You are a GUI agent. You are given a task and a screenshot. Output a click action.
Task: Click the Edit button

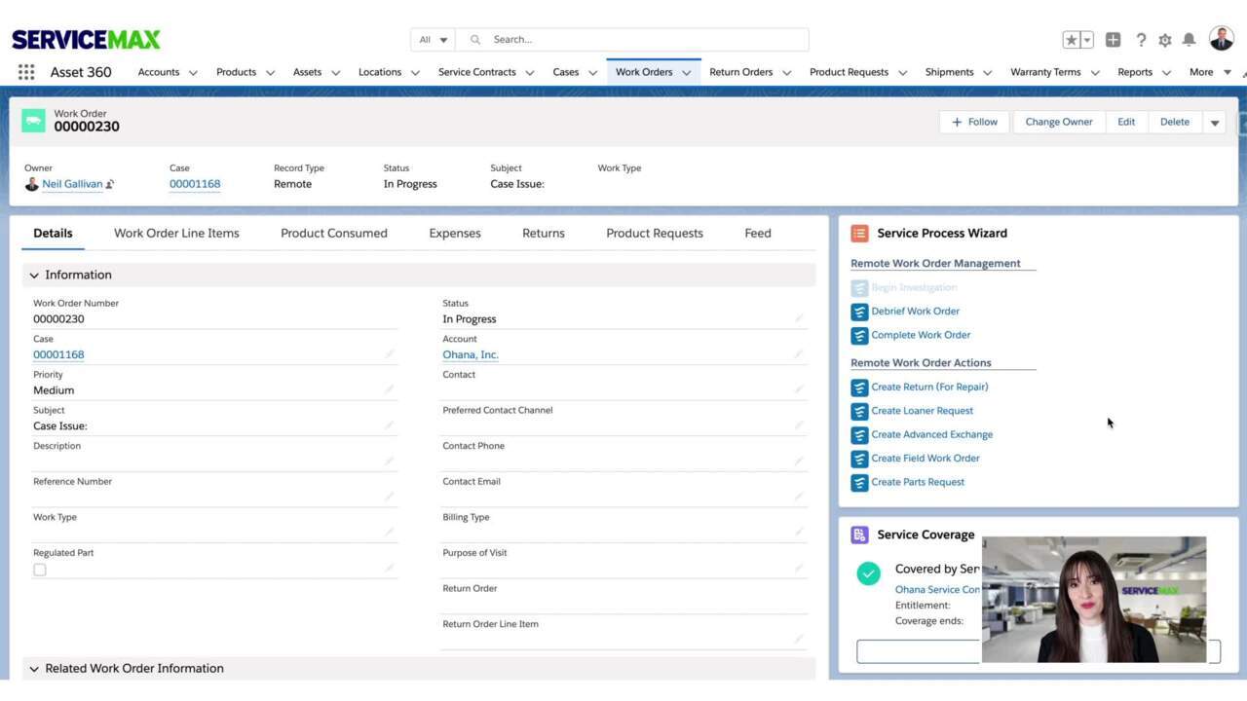[x=1126, y=123]
